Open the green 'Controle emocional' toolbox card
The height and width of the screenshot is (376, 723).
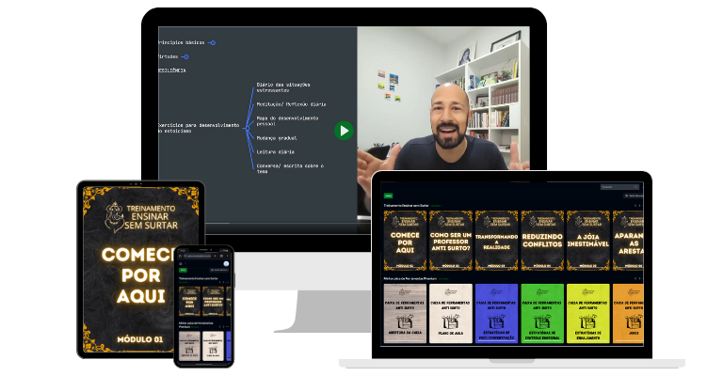tap(542, 313)
